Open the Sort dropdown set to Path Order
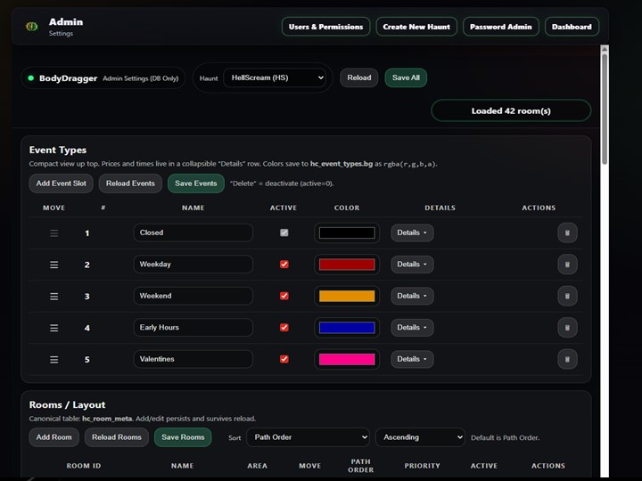The image size is (642, 481). pos(308,437)
